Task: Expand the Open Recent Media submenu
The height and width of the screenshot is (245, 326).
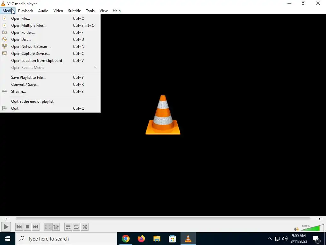Action: point(50,68)
